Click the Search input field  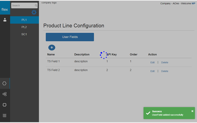click(23, 6)
